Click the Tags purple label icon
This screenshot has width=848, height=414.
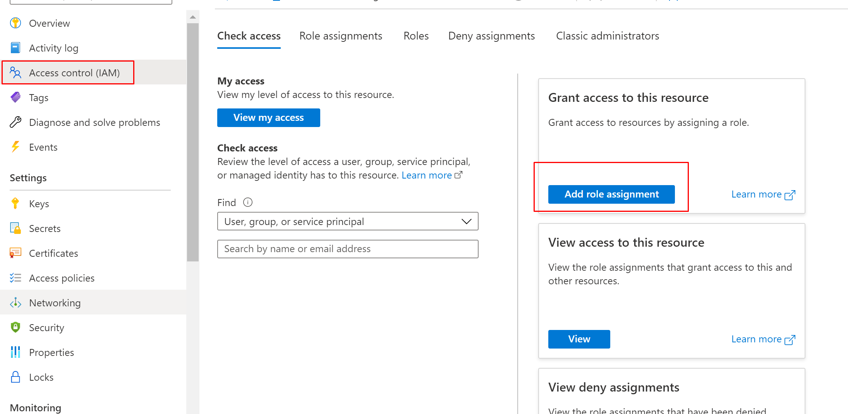15,98
